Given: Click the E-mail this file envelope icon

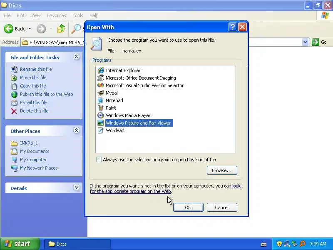Looking at the screenshot, I should point(14,102).
